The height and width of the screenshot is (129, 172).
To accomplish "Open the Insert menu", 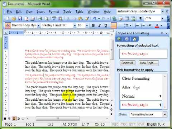I will 40,12.
